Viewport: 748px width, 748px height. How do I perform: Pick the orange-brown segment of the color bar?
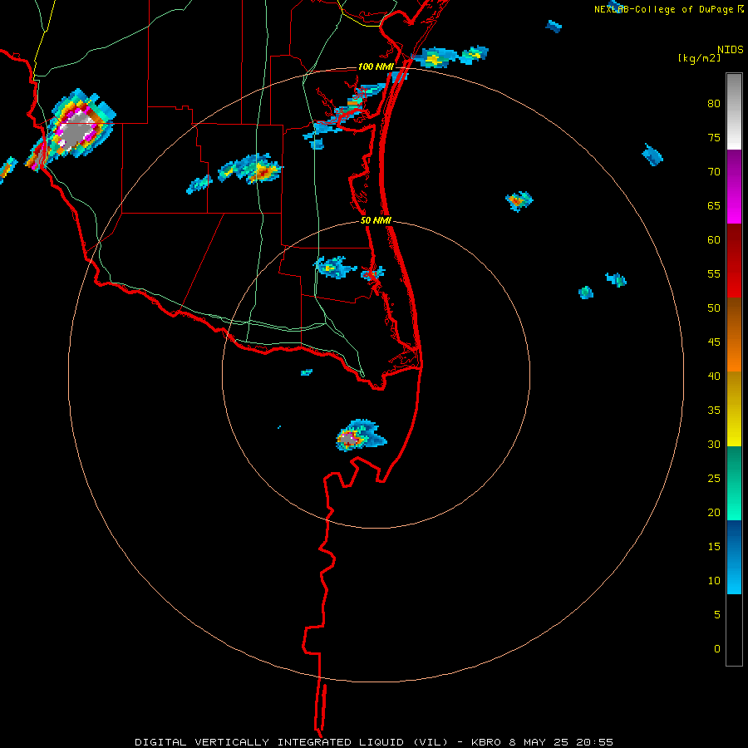pyautogui.click(x=734, y=335)
